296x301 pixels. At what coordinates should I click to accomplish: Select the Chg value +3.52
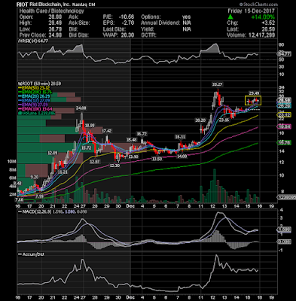click(x=268, y=23)
